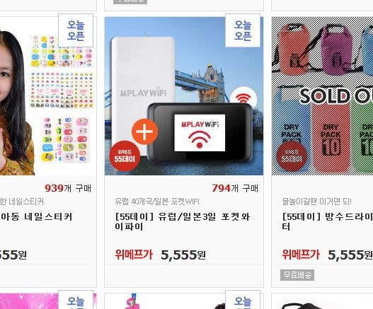
Task: Open [55데이] 유럽/일본3일 포켓와이파이 title link
Action: (182, 221)
